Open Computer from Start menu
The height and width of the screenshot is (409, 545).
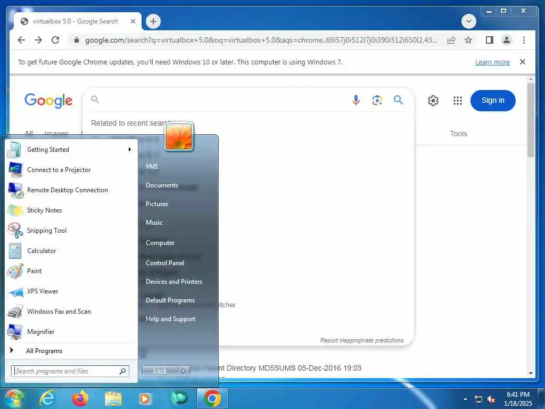pyautogui.click(x=160, y=243)
